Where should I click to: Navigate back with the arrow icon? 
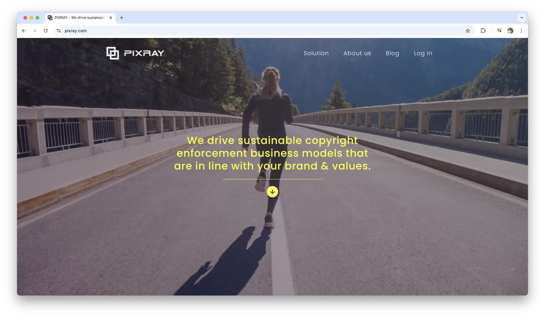tap(24, 30)
